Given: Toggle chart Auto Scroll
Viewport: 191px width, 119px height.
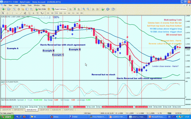Looking at the screenshot, I should click(x=93, y=9).
